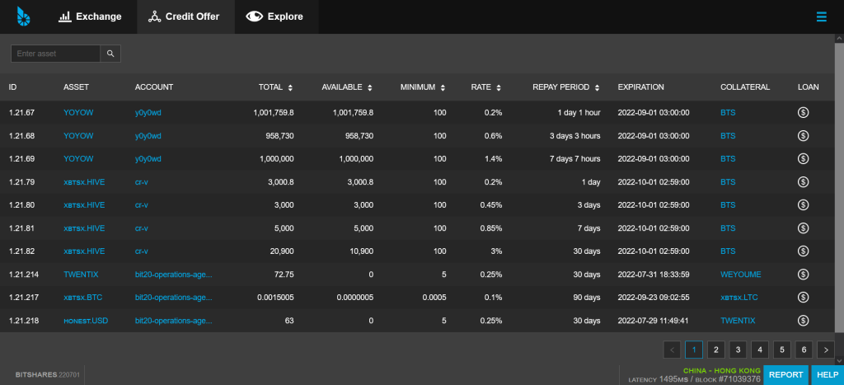
Task: Sort table by Rate column
Action: 485,87
